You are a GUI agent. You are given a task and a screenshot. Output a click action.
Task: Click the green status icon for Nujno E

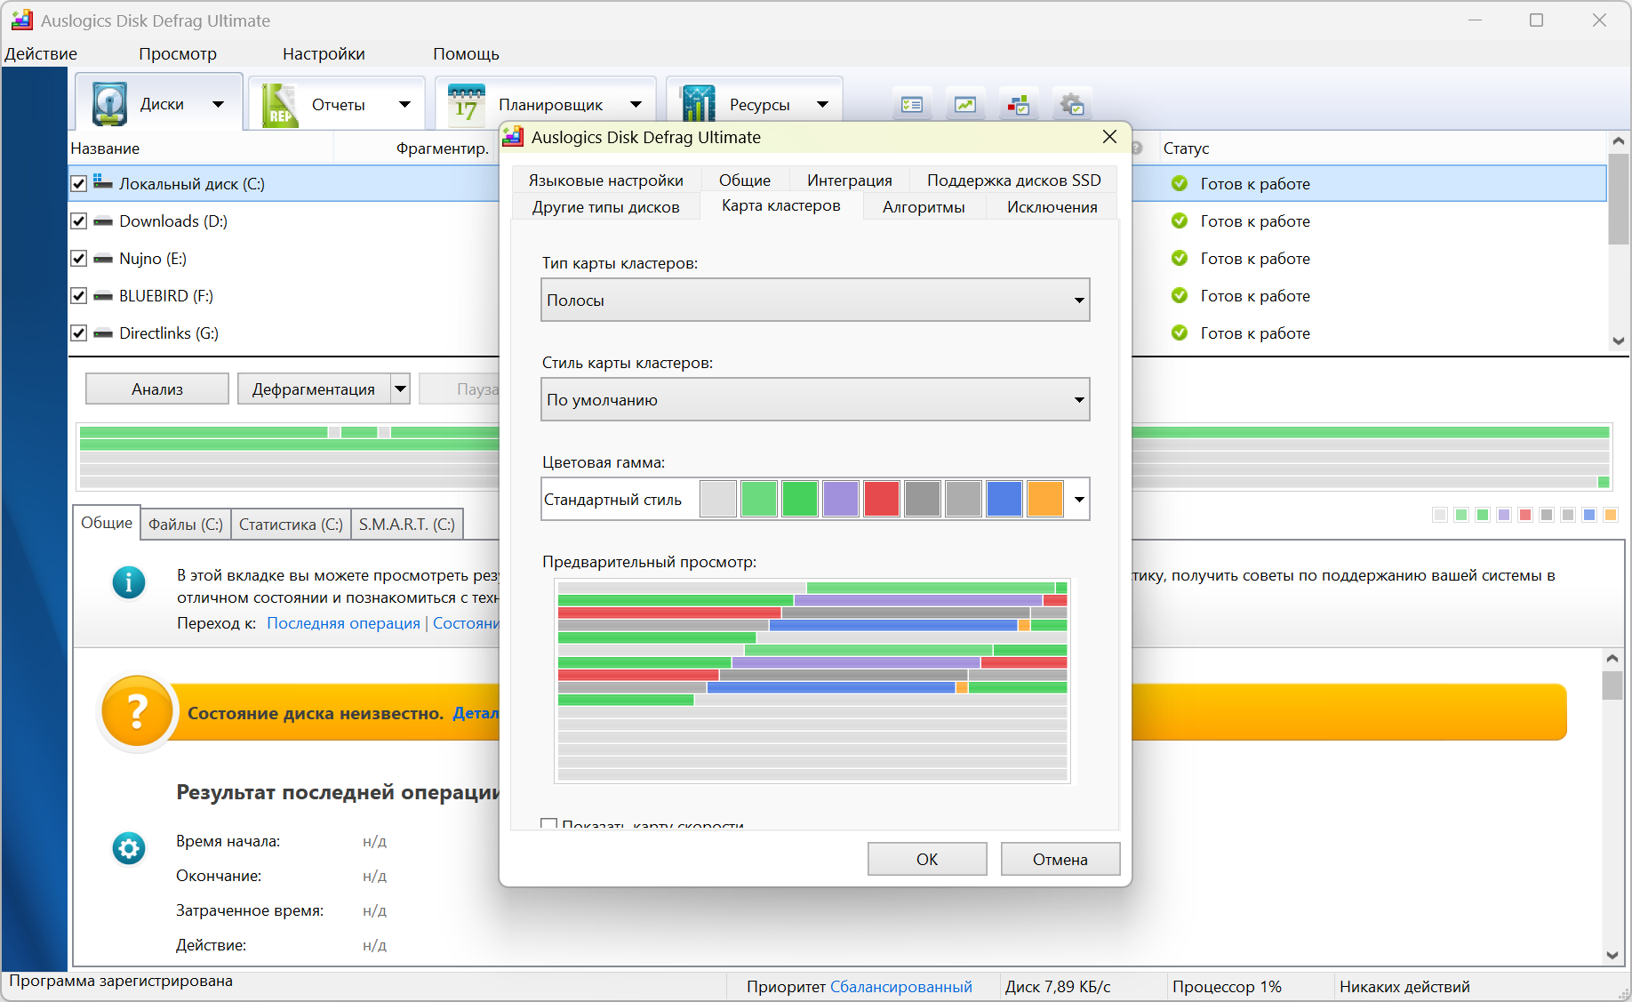pyautogui.click(x=1180, y=258)
